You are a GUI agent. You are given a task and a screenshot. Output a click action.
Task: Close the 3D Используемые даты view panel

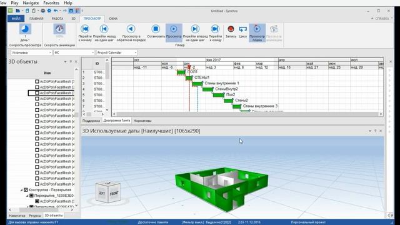(381, 131)
